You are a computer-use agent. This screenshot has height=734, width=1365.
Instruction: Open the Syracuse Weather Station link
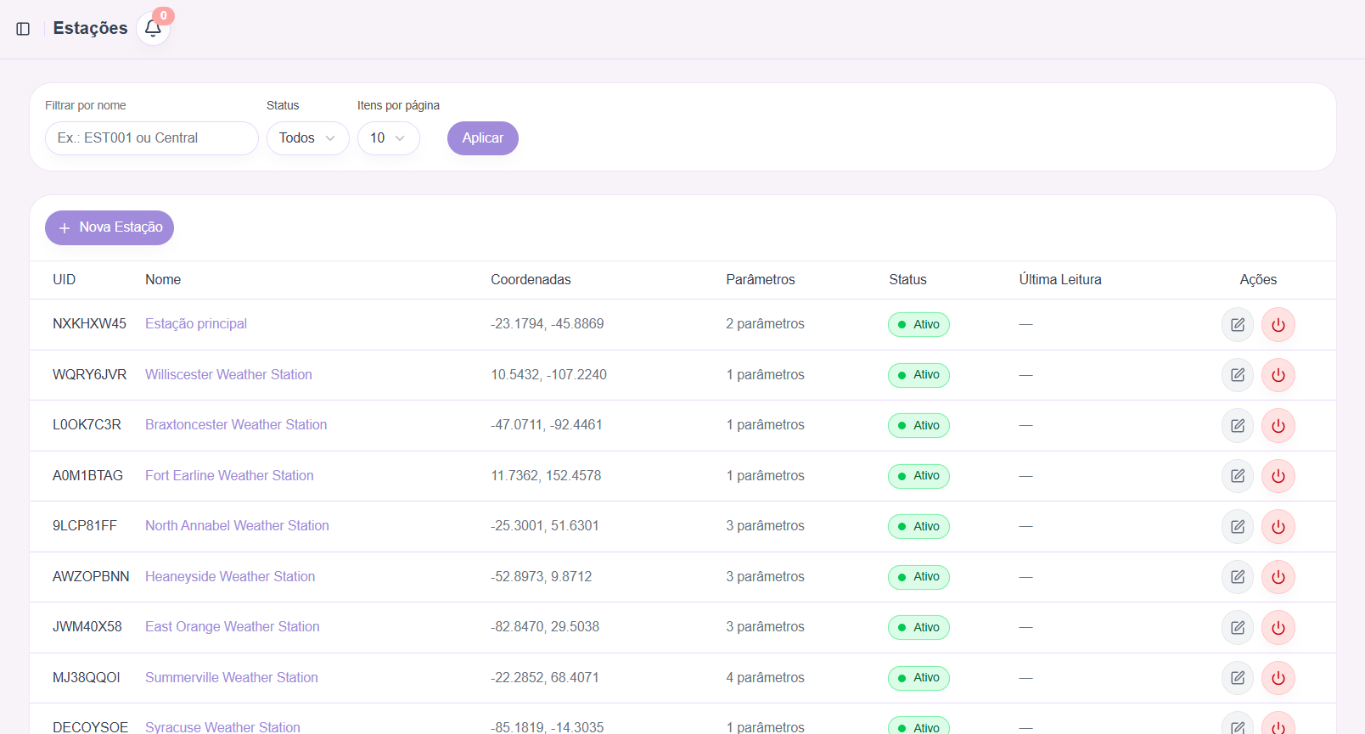[222, 726]
